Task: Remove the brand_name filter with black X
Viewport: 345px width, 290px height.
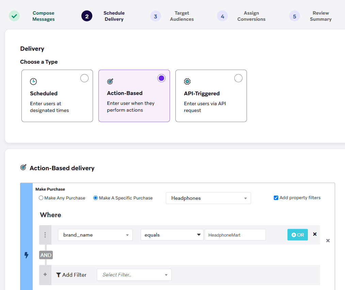Action: pos(315,234)
